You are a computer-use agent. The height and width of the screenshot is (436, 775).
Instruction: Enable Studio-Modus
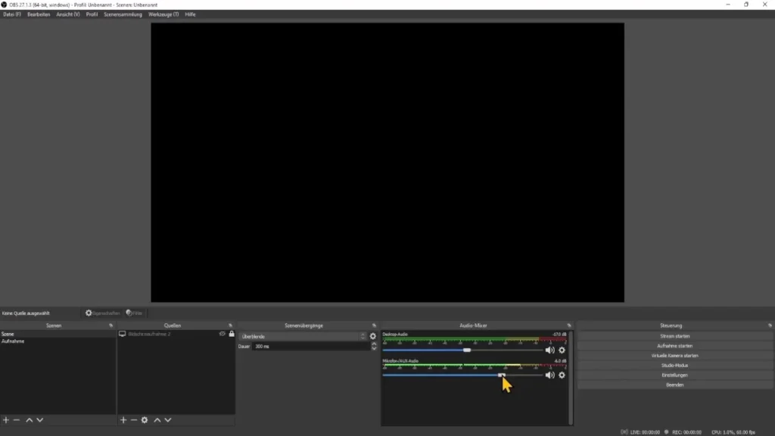tap(674, 365)
